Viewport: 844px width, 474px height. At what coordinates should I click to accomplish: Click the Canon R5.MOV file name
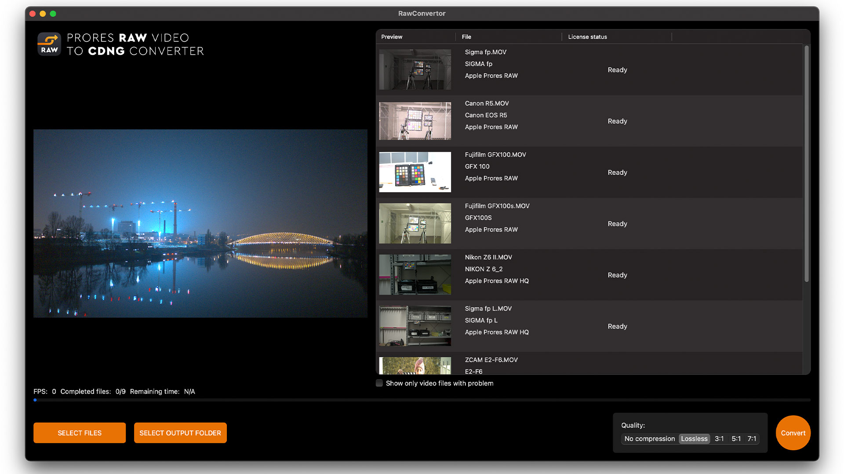[x=487, y=103]
